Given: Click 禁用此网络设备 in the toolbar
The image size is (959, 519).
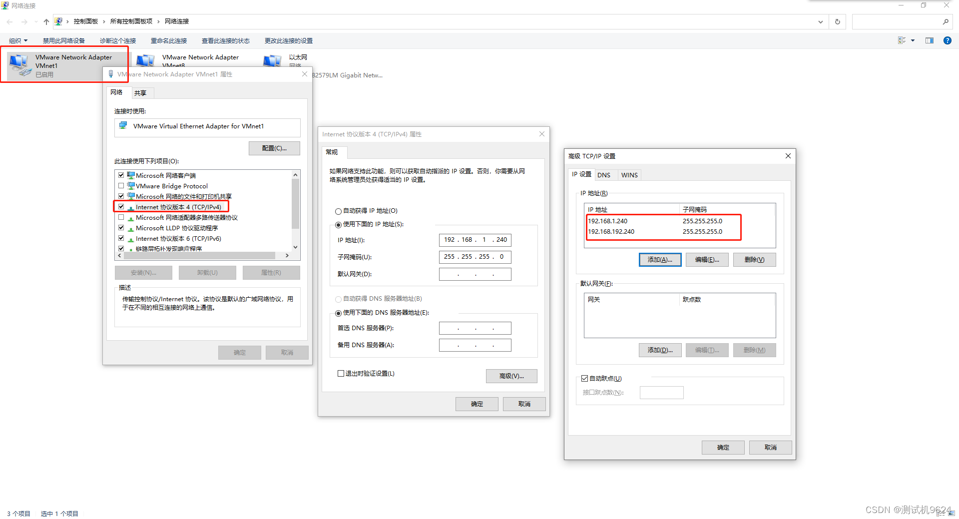Looking at the screenshot, I should (63, 40).
